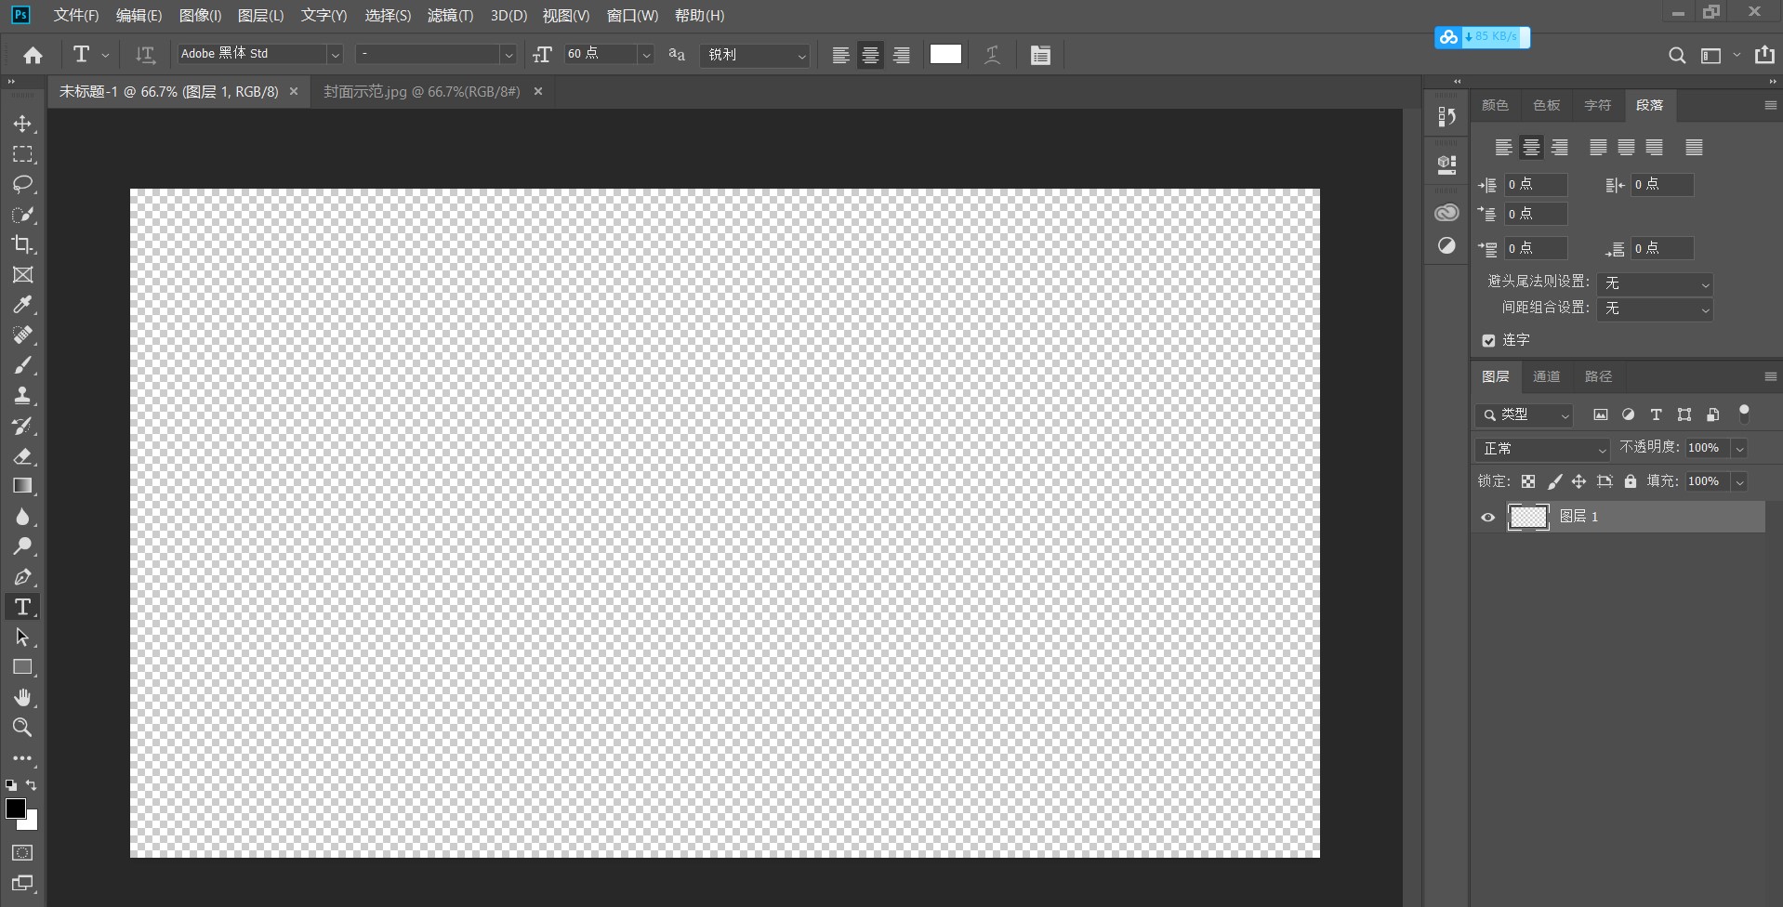This screenshot has height=907, width=1783.
Task: Open the anti-aliasing 锐利 dropdown
Action: point(755,55)
